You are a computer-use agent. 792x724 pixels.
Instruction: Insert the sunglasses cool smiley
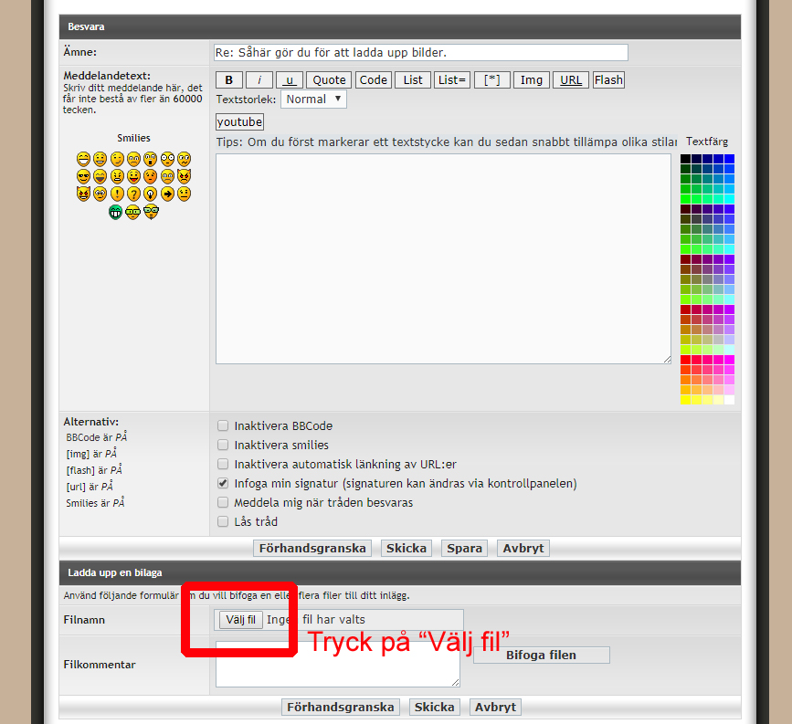[x=84, y=176]
